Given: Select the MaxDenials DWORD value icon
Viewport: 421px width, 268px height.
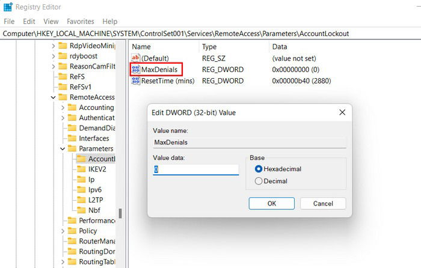Looking at the screenshot, I should click(x=135, y=70).
